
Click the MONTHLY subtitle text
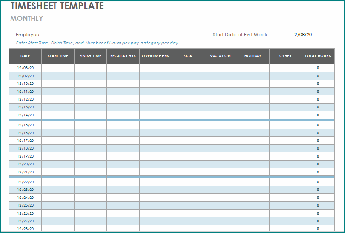coord(27,18)
